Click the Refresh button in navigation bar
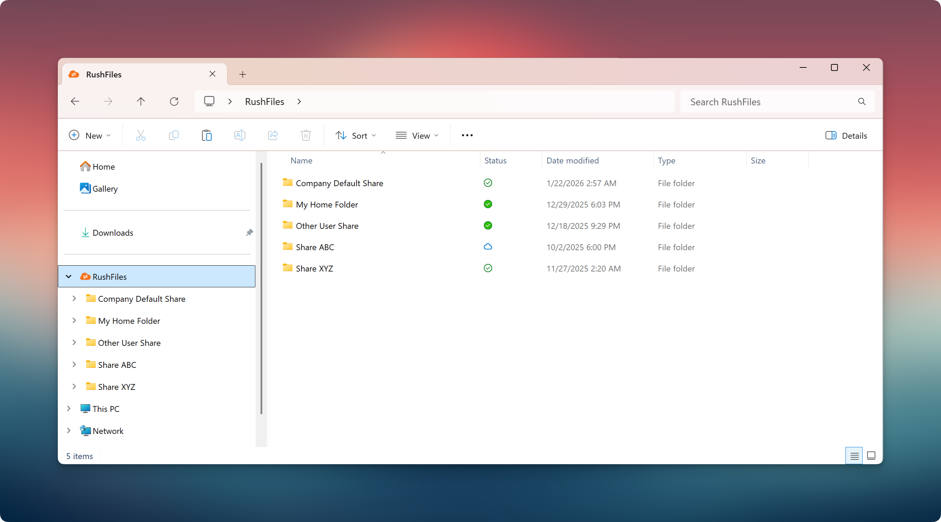 coord(174,102)
